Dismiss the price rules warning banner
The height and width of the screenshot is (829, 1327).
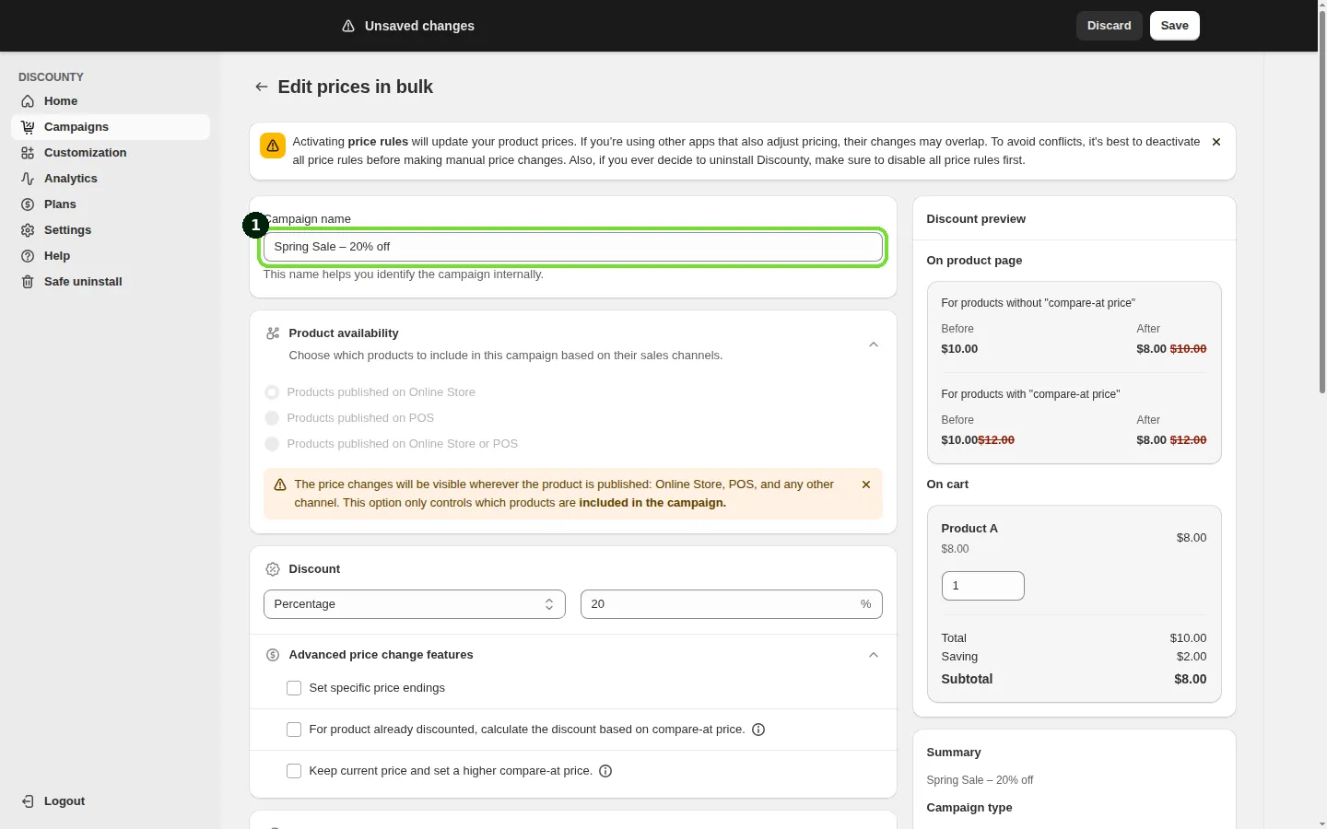click(x=1216, y=142)
